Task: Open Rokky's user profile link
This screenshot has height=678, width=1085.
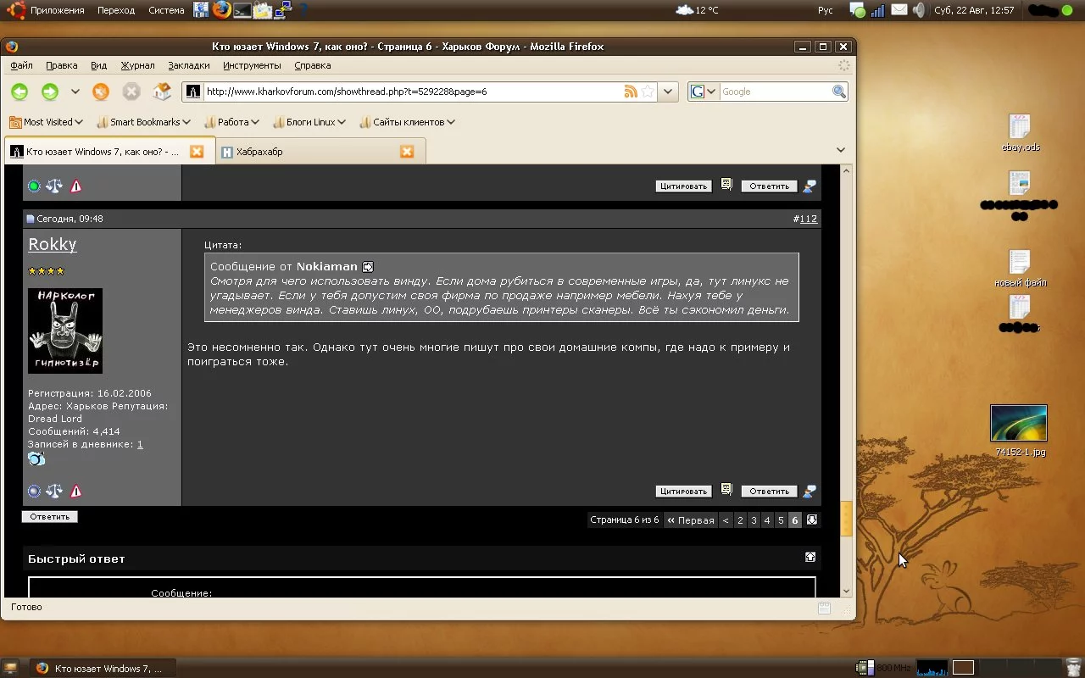Action: (53, 244)
